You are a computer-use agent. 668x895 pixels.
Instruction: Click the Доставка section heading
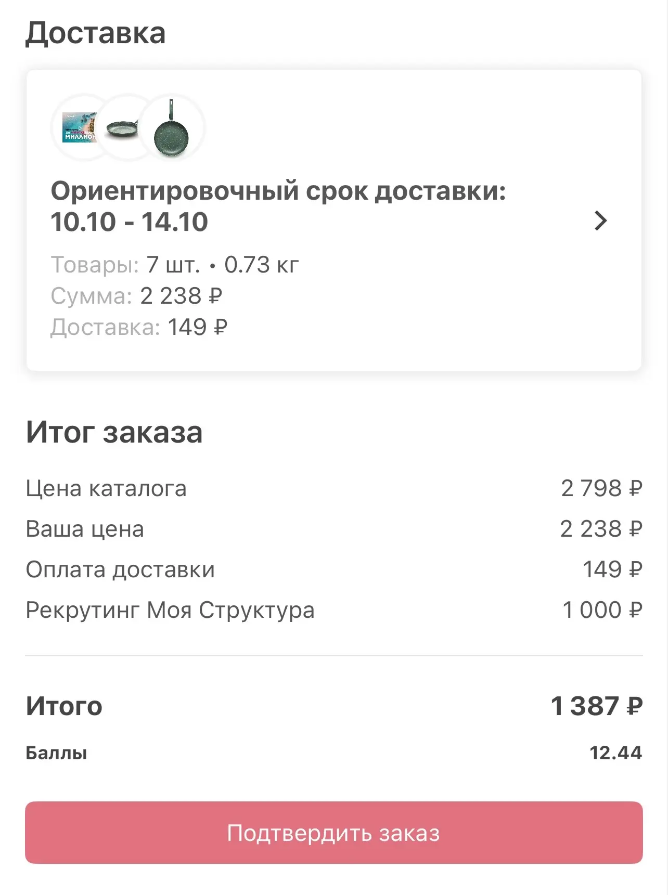[96, 33]
